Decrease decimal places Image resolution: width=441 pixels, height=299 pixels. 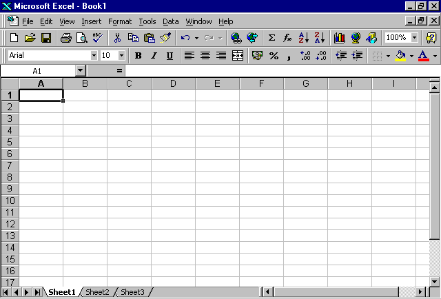tap(321, 55)
